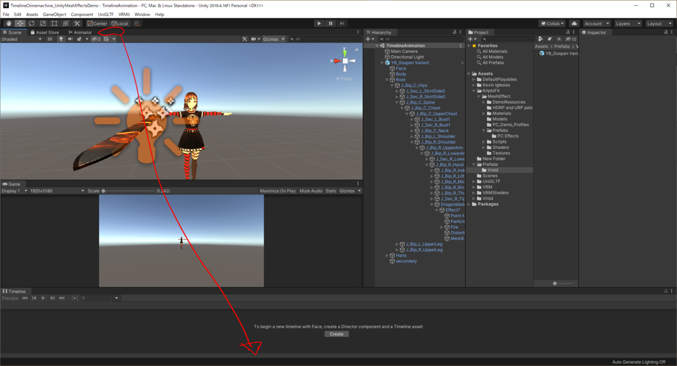Open cloud services button
This screenshot has width=677, height=366.
click(x=574, y=24)
